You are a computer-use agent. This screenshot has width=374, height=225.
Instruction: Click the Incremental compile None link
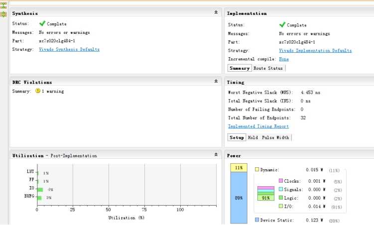[x=284, y=59]
